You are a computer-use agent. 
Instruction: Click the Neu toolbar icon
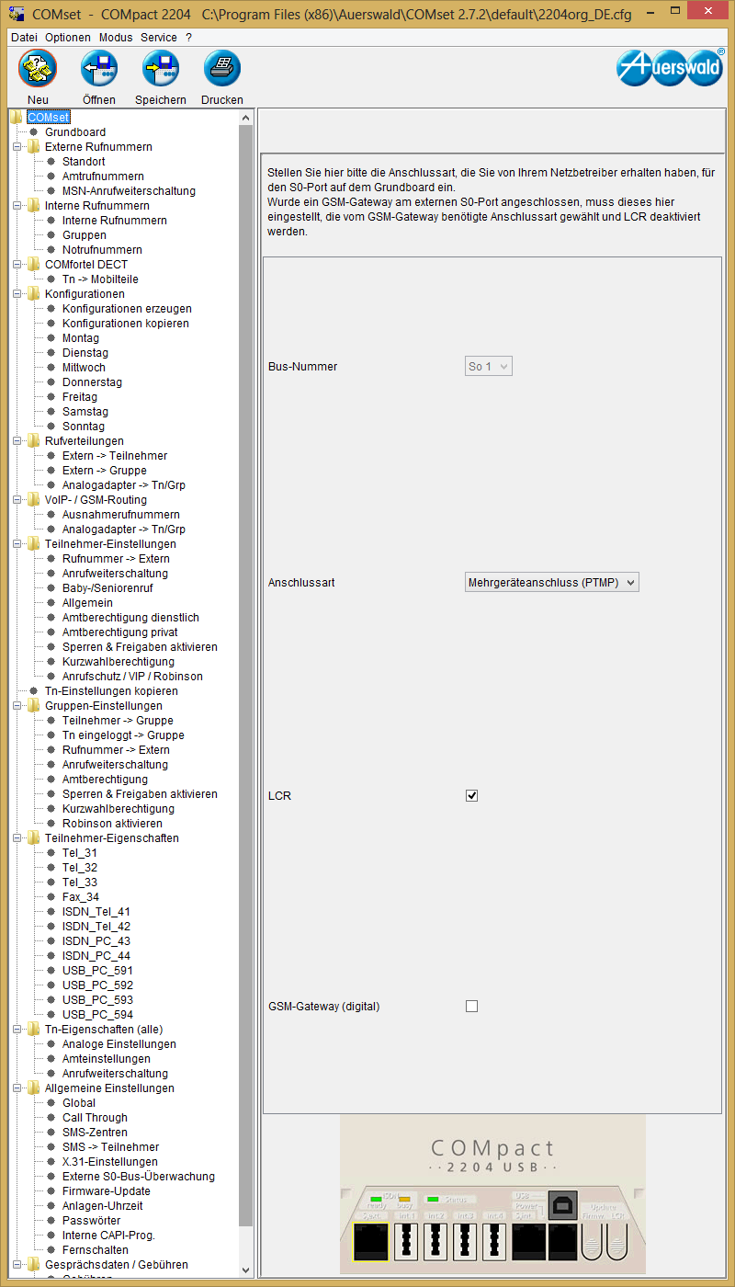pos(38,69)
